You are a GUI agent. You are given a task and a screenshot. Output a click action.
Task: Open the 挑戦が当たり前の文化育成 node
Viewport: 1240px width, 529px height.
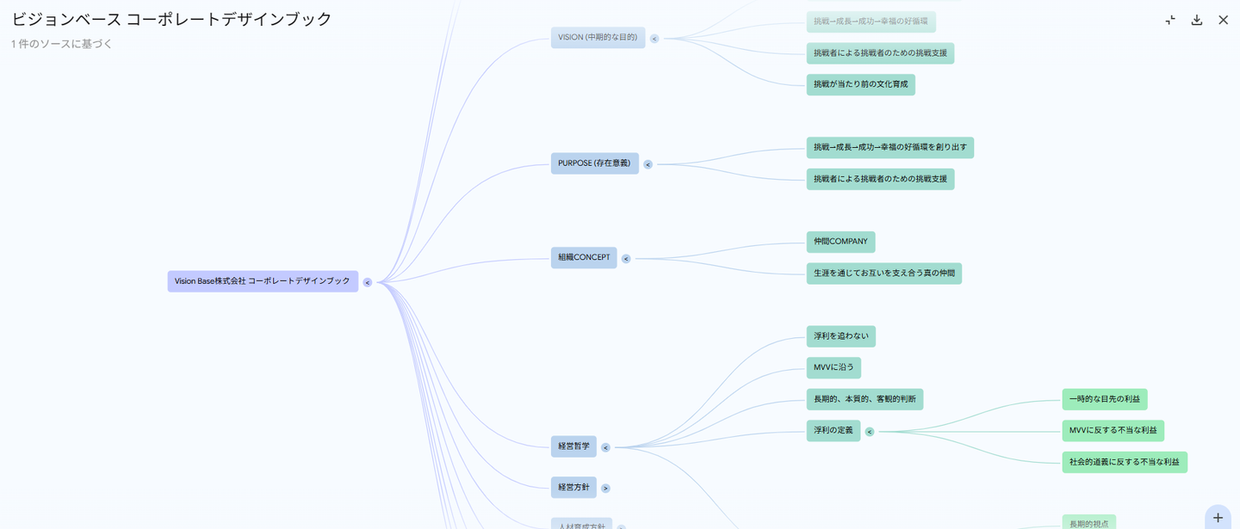coord(860,84)
